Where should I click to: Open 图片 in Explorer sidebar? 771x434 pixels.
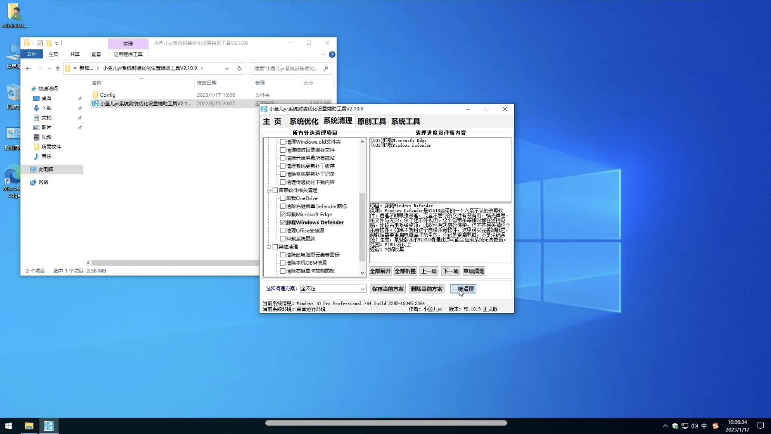click(x=46, y=127)
